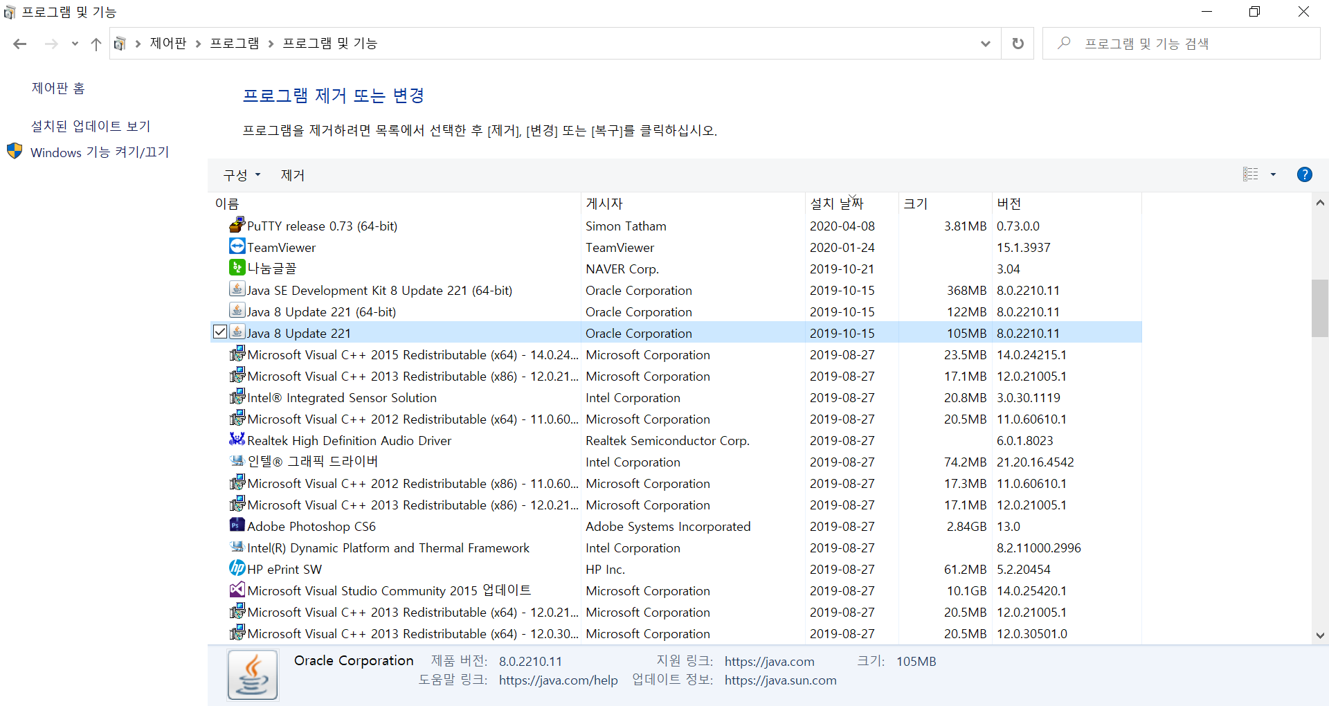1329x706 pixels.
Task: Click the Intel Integrated Sensor Solution icon
Action: (x=237, y=397)
